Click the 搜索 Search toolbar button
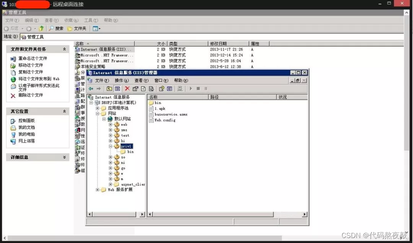Image resolution: width=413 pixels, height=243 pixels. [x=56, y=28]
